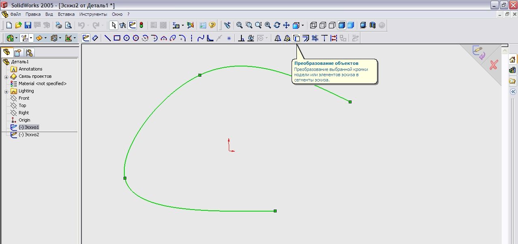The height and width of the screenshot is (244, 518).
Task: Toggle the Section View icon
Action: (x=373, y=25)
